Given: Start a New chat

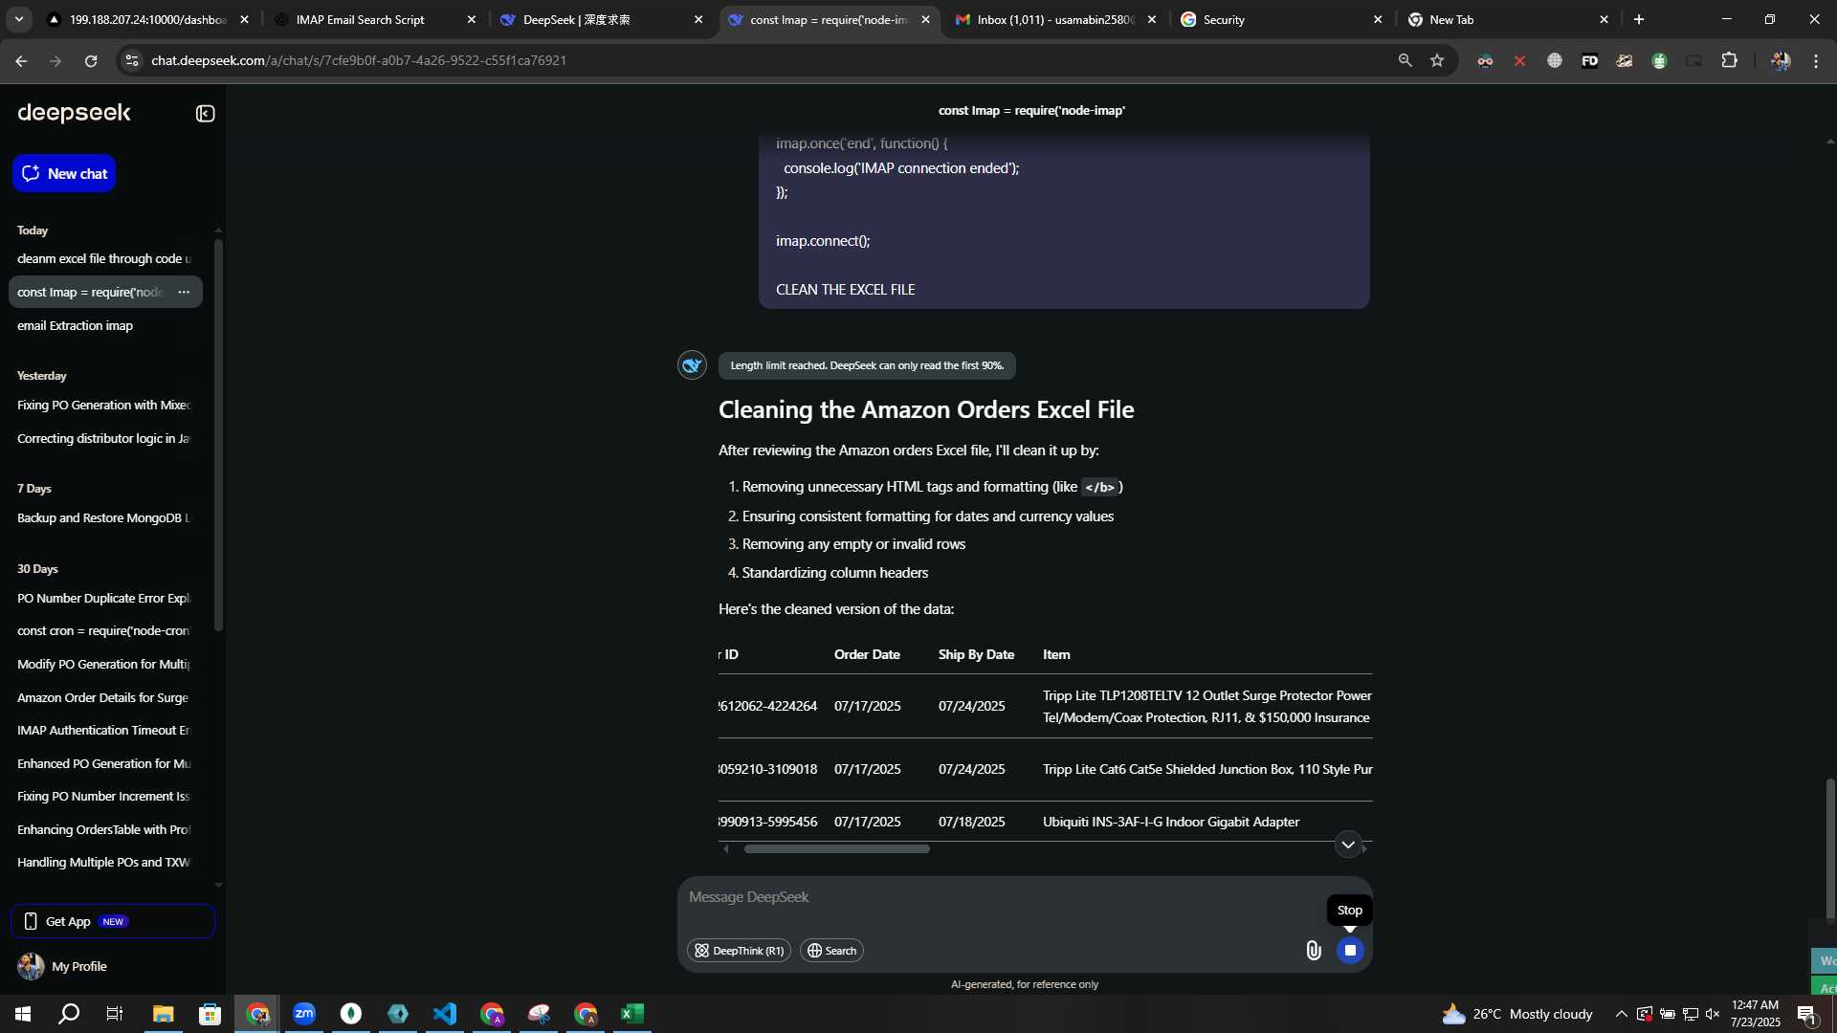Looking at the screenshot, I should (64, 173).
